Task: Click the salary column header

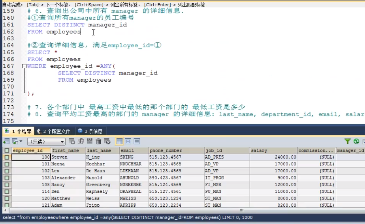Action: pyautogui.click(x=273, y=151)
